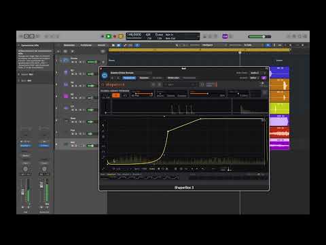Viewport: 326px width, 245px height.
Task: Open the Ansicht menu in tracks area
Action: [101, 45]
